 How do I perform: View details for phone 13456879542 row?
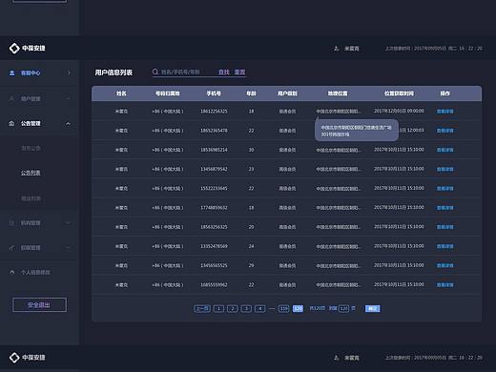point(444,169)
